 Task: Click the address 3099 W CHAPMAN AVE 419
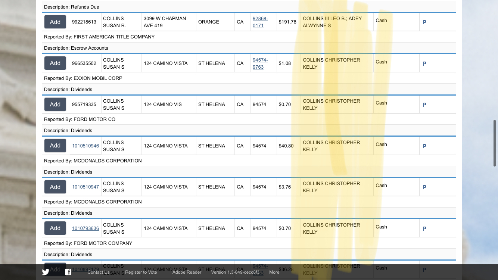tap(165, 22)
